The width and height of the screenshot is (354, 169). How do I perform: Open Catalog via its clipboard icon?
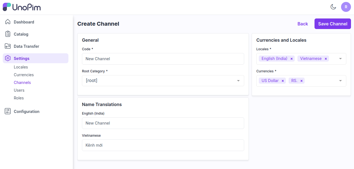[8, 34]
